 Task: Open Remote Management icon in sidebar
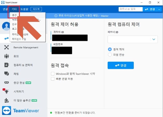(x=6, y=47)
